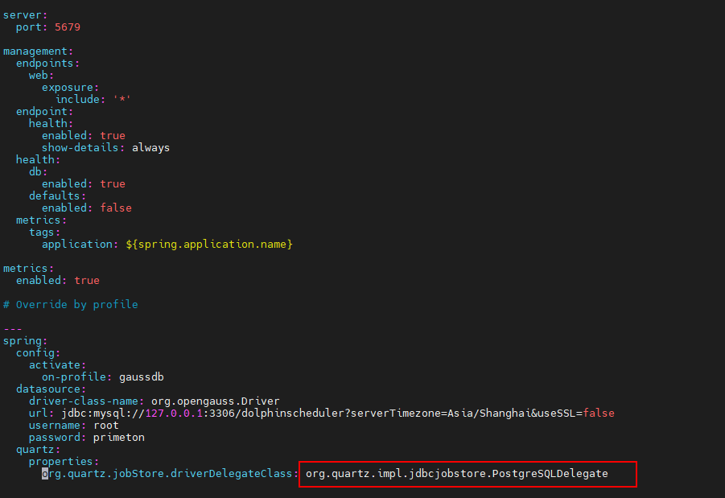This screenshot has height=498, width=725.
Task: Place cursor on the server key
Action: point(23,15)
